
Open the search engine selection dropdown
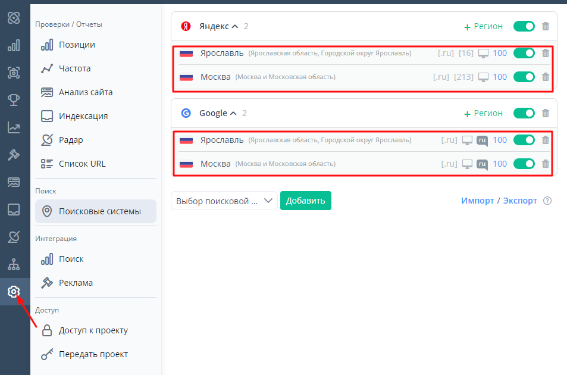click(x=224, y=201)
